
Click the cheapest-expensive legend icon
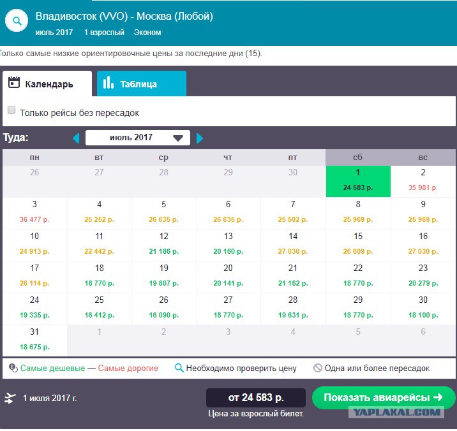[x=13, y=368]
